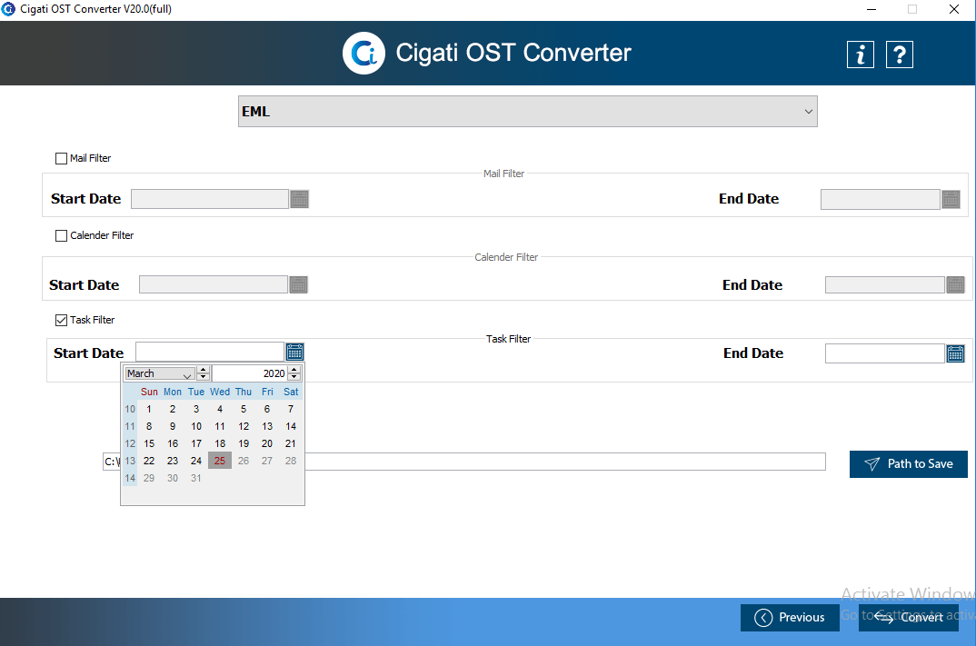
Task: Choose March 18 in calendar
Action: 220,443
